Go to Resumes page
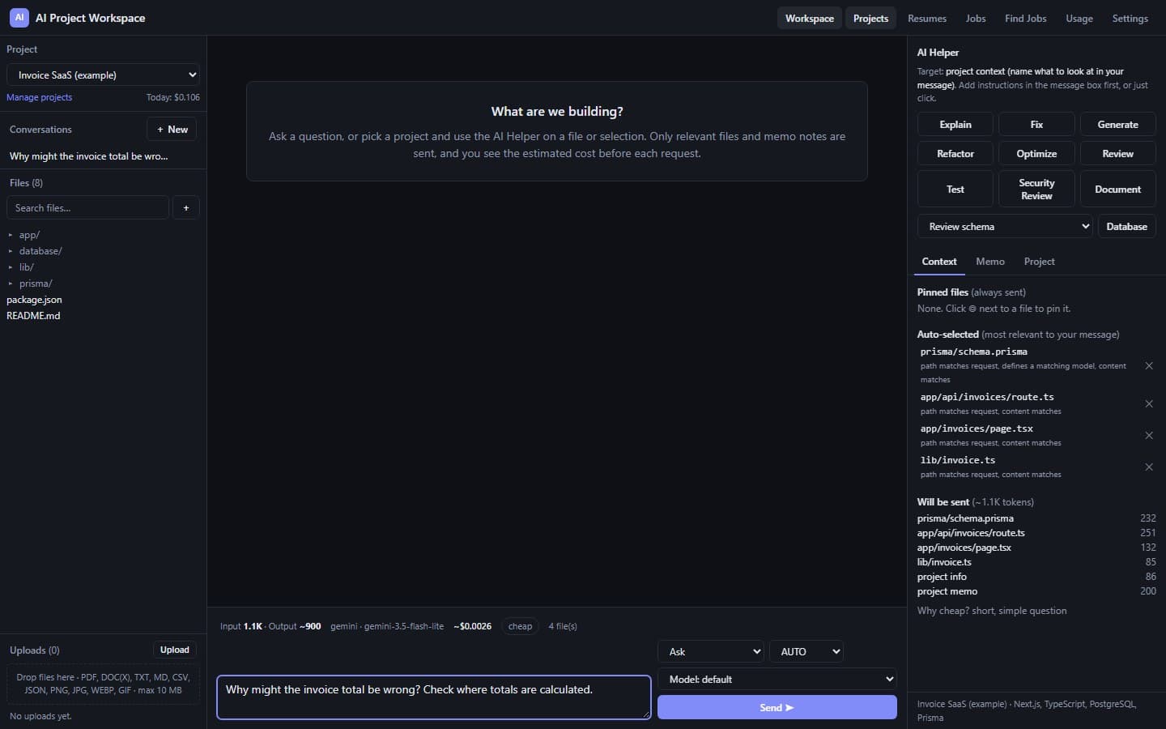This screenshot has height=729, width=1166. tap(926, 18)
